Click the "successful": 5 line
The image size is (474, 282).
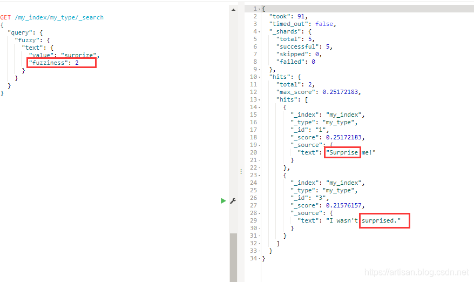304,46
